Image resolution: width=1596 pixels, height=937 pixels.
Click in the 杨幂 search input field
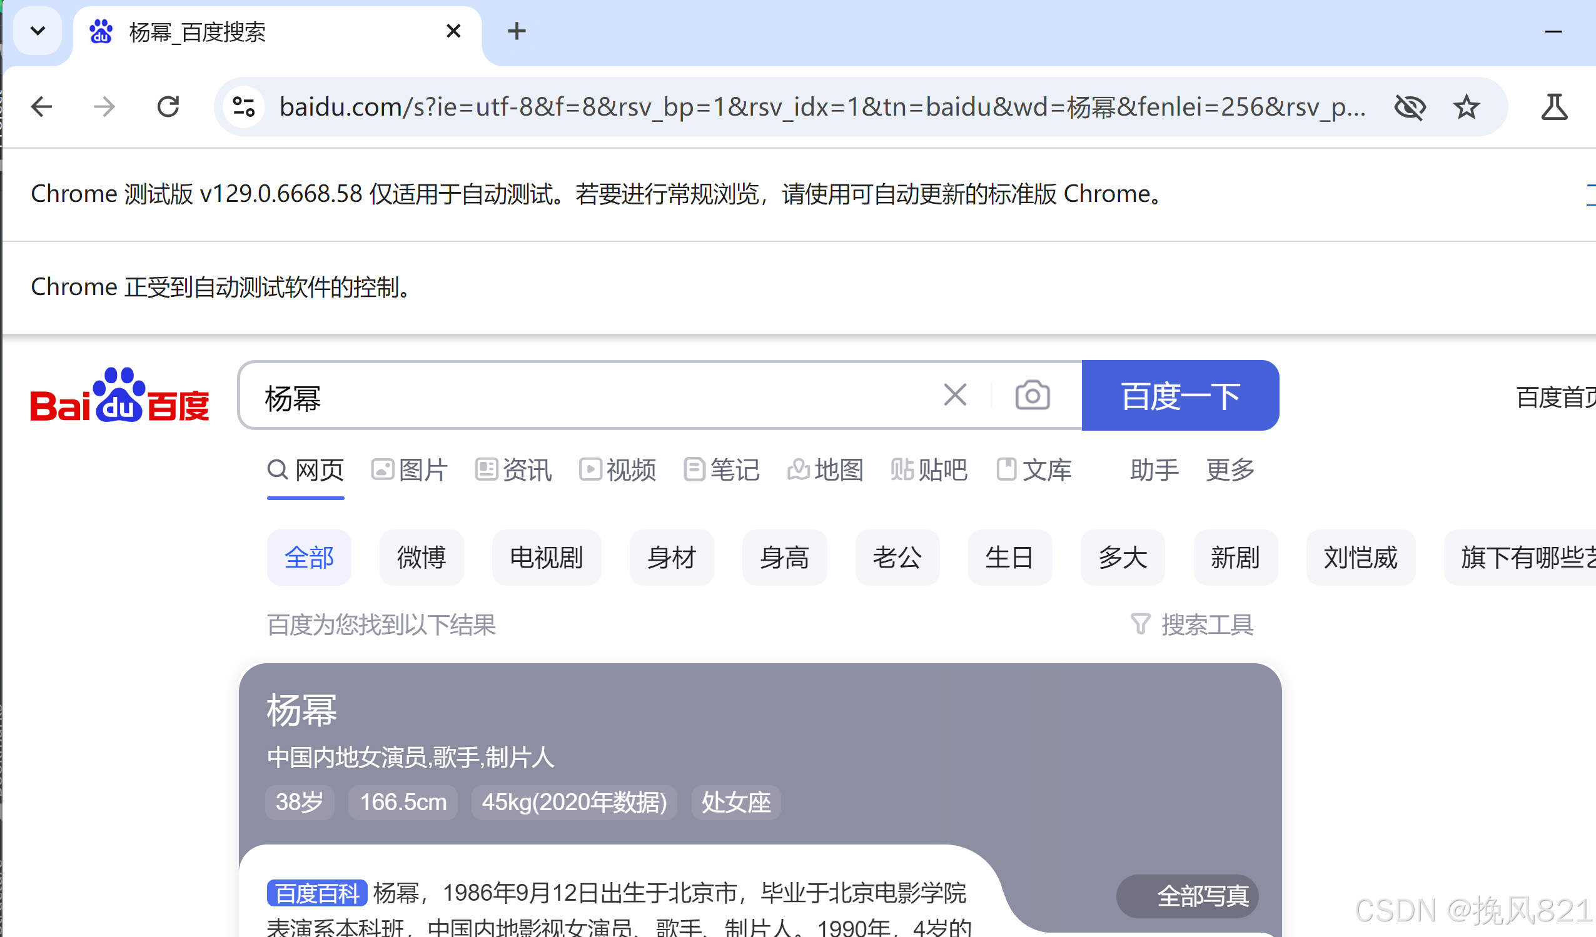coord(570,397)
